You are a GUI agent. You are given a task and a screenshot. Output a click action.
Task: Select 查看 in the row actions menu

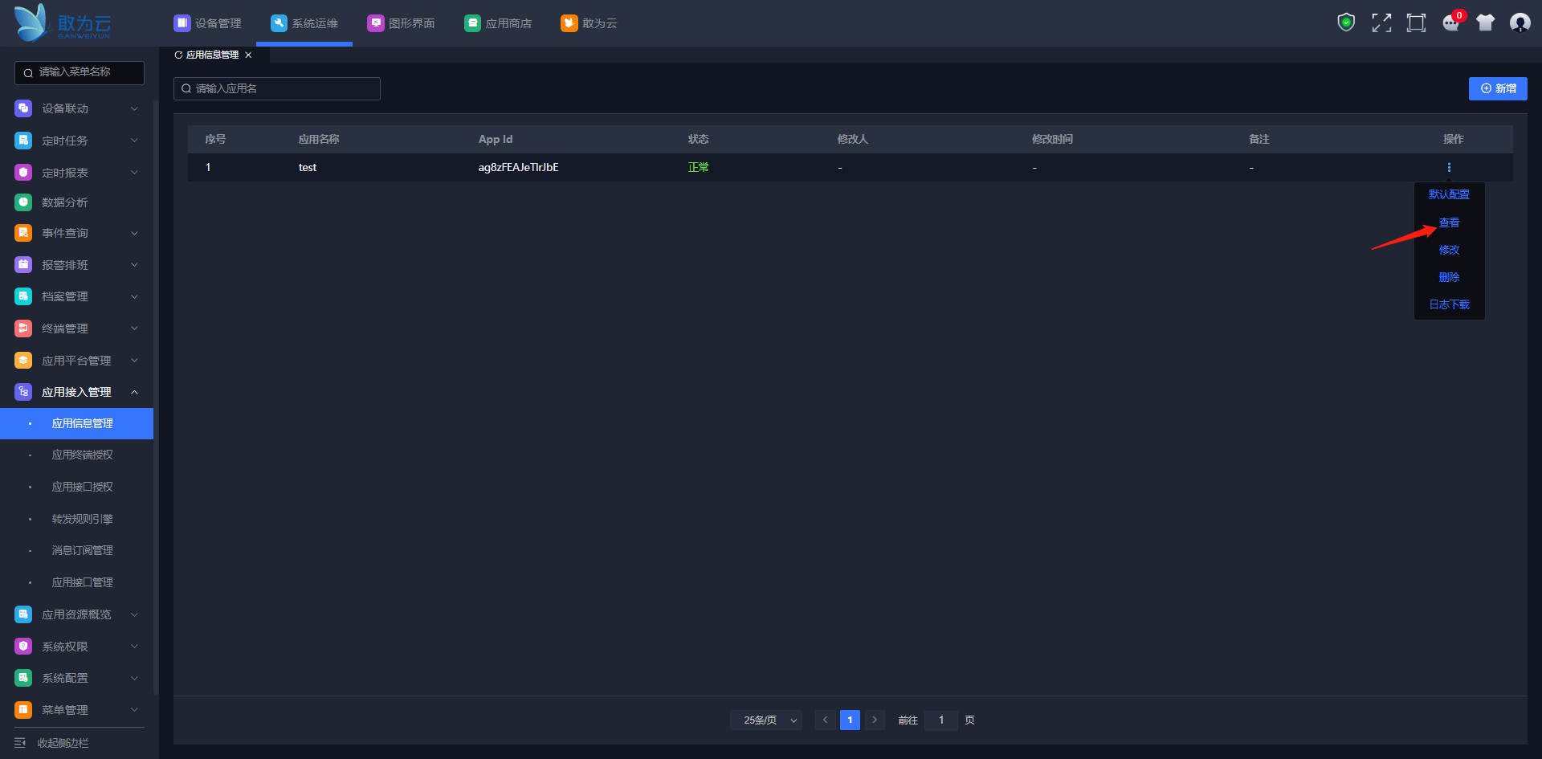(1449, 222)
